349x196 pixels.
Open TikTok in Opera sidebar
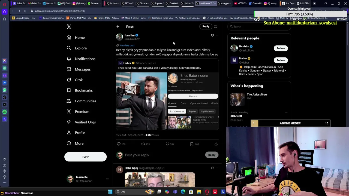tap(4, 97)
